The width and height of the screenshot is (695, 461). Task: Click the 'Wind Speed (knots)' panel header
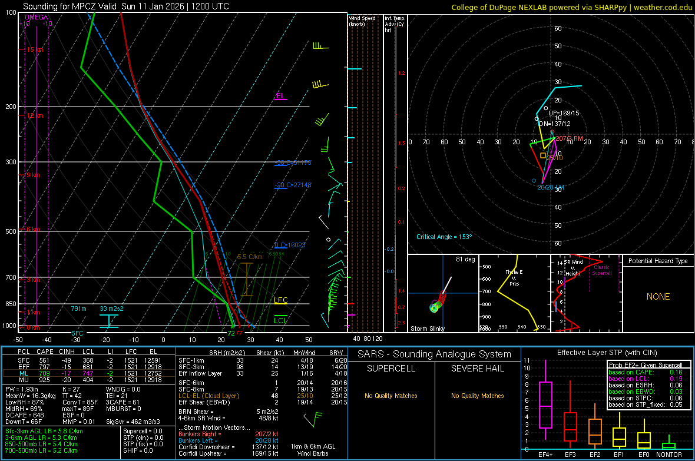tap(362, 21)
